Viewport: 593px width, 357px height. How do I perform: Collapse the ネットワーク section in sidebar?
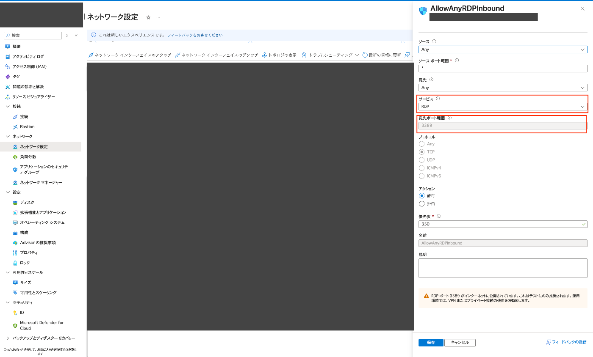click(8, 137)
